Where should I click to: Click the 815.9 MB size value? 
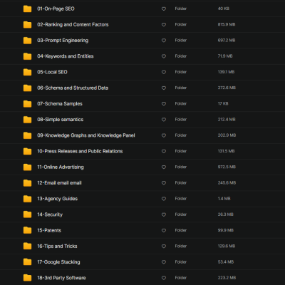pos(227,24)
